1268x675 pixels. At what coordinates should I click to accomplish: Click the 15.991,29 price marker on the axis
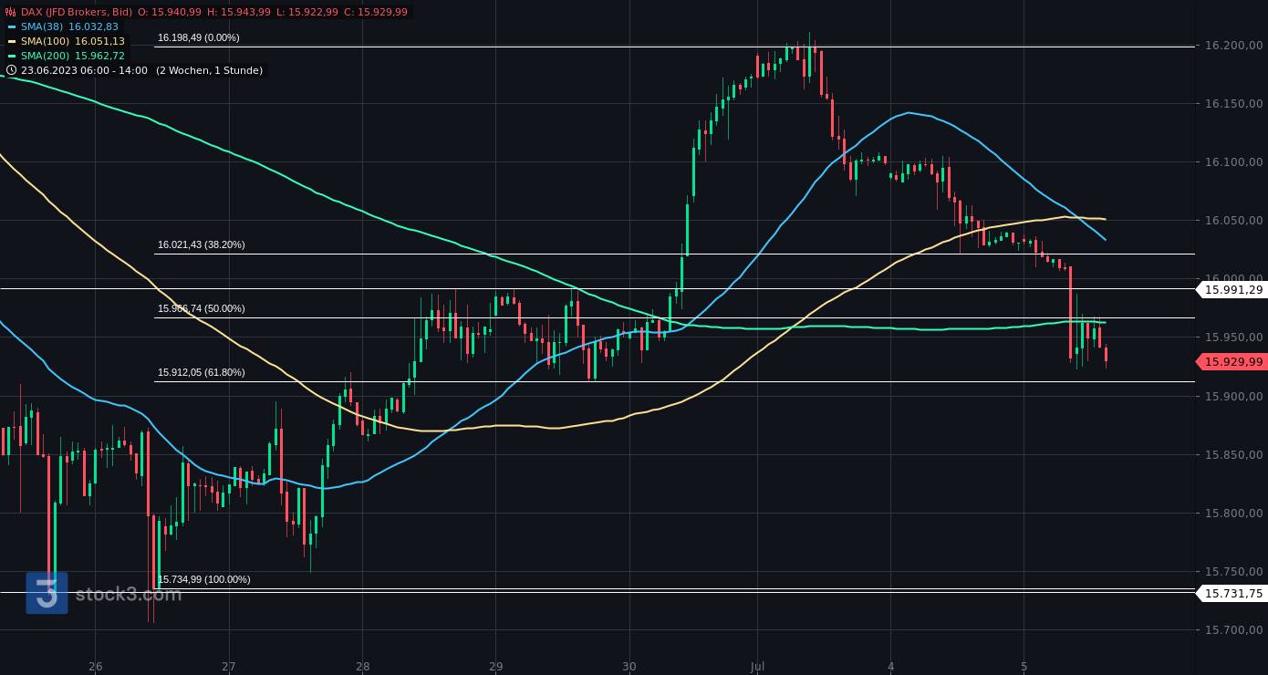coord(1230,289)
